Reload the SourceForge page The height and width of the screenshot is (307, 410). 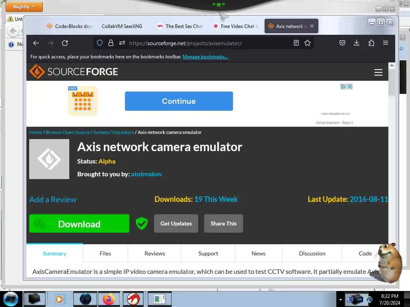(65, 43)
